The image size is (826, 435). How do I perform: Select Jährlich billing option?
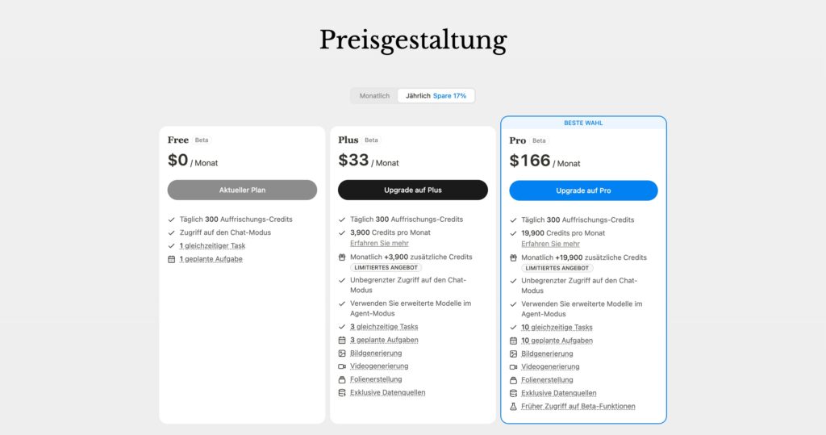[436, 96]
